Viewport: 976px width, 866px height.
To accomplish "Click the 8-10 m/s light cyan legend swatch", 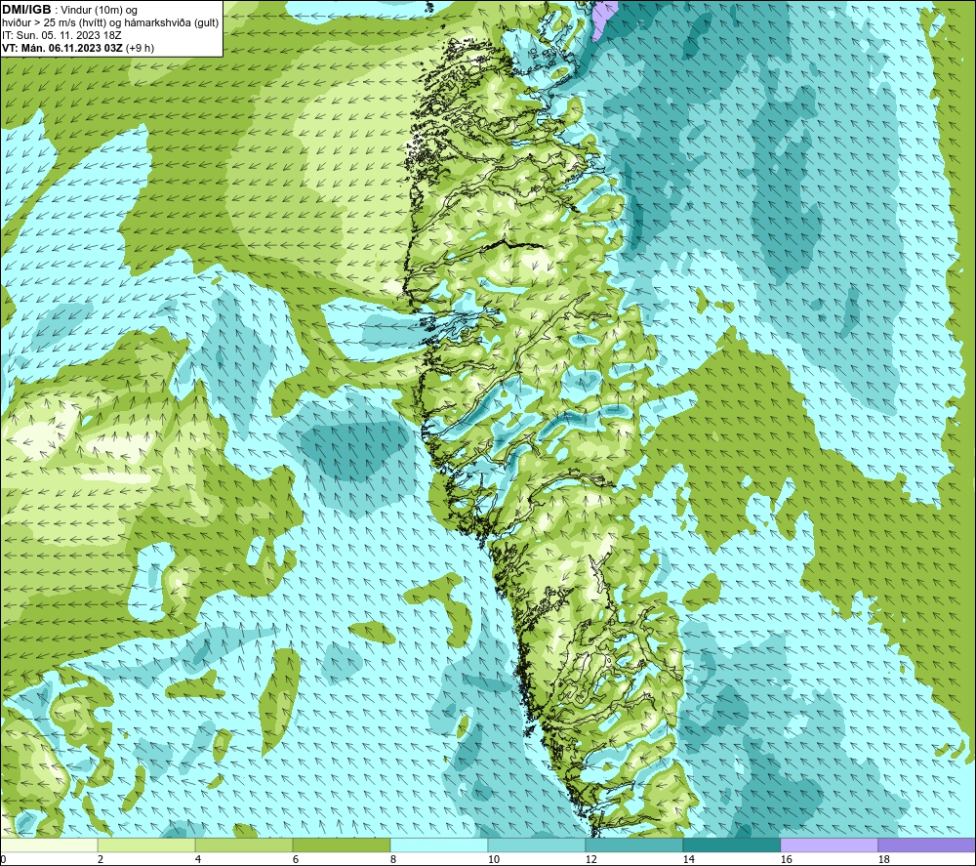I will pos(439,845).
